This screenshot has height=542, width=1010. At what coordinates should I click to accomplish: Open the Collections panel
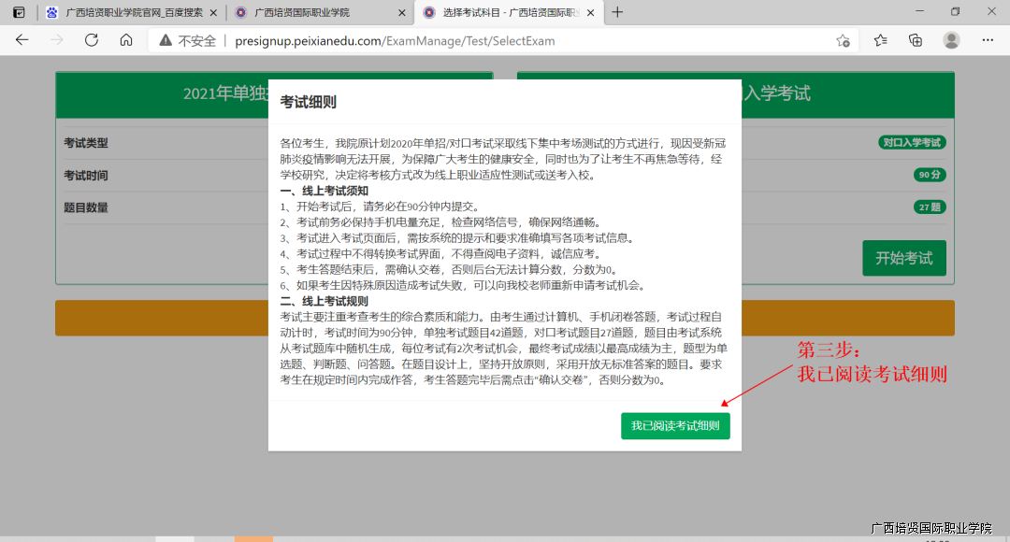(x=916, y=40)
